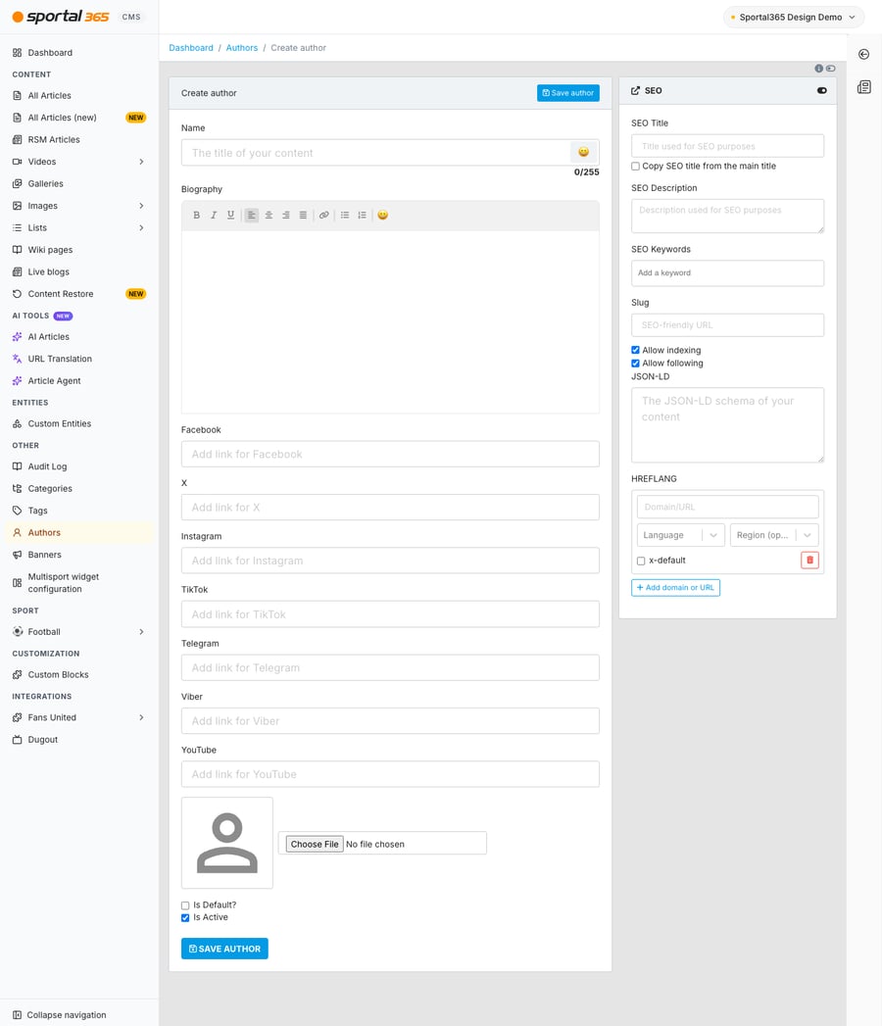Check the Is Default? checkbox
Image resolution: width=882 pixels, height=1026 pixels.
tap(185, 905)
